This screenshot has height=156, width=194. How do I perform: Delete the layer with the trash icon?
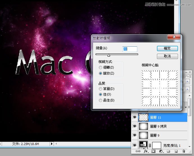point(184,151)
